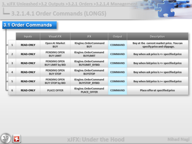Screen dimensions: 192x144
Task: Click the PLACE OFFER cell
Action: [x=55, y=90]
